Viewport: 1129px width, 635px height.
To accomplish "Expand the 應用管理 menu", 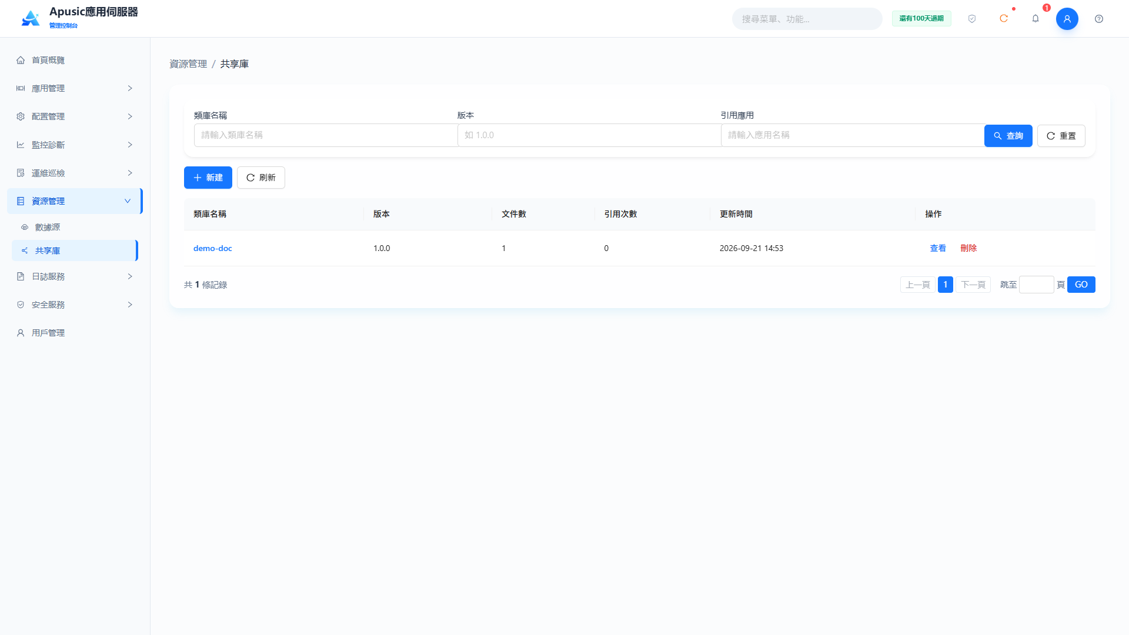I will 75,88.
